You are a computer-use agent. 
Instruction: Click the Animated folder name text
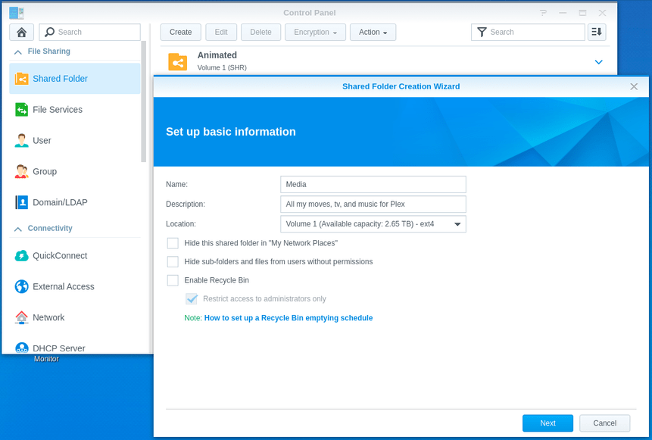(x=217, y=55)
